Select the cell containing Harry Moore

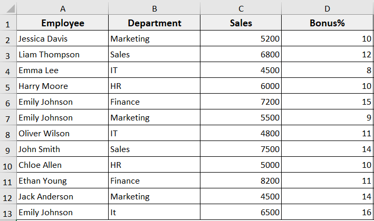(62, 86)
